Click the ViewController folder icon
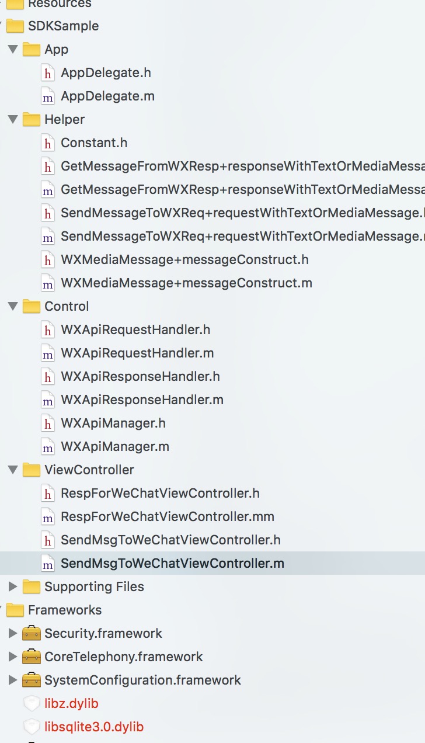This screenshot has width=425, height=743. pyautogui.click(x=31, y=470)
